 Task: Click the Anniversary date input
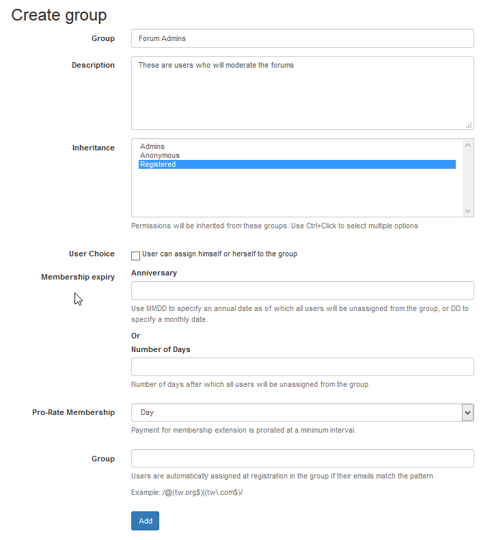tap(302, 291)
